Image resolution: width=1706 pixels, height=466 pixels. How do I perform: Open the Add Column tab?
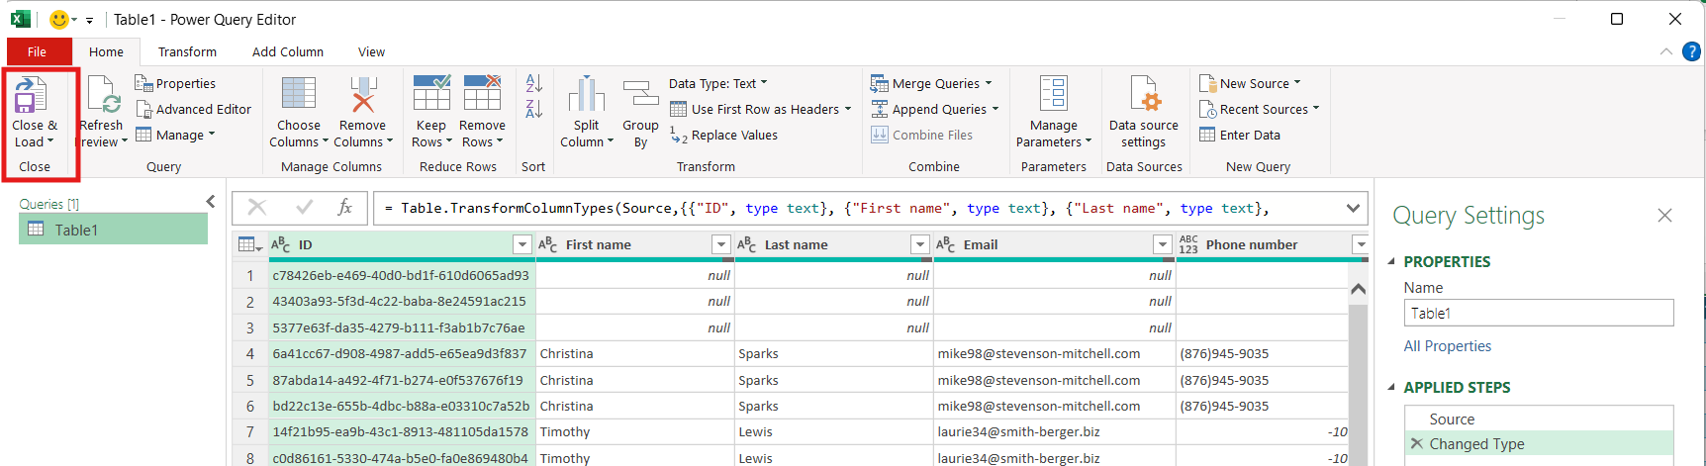(x=287, y=52)
